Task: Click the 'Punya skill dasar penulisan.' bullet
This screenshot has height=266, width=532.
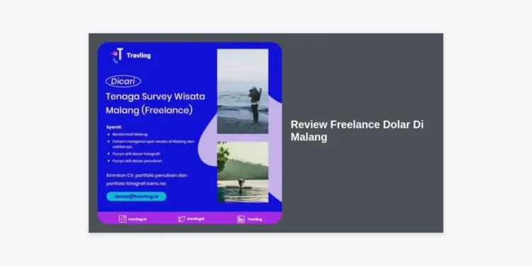Action: tap(138, 161)
